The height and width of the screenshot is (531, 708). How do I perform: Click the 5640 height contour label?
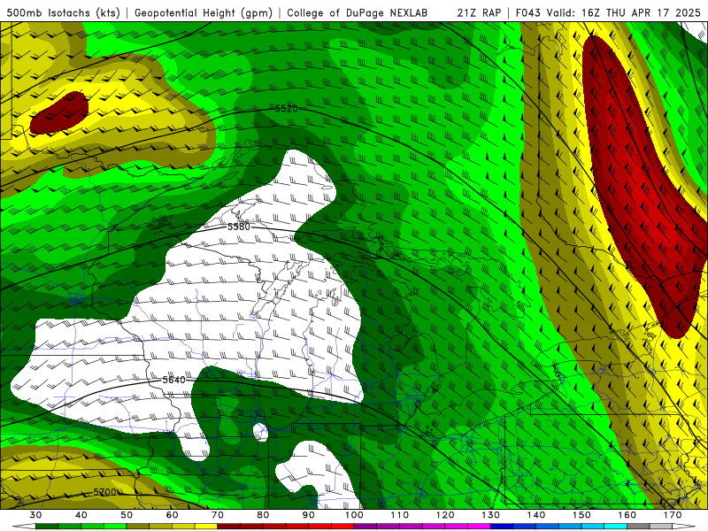(173, 380)
